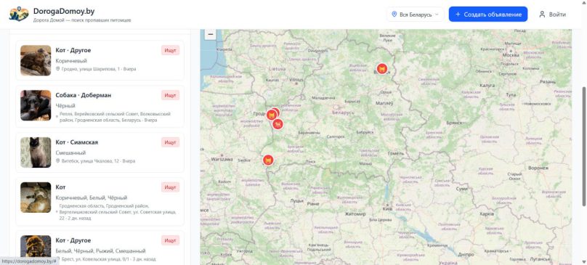Open the Кот · Другое Коричневый listing card

click(100, 60)
